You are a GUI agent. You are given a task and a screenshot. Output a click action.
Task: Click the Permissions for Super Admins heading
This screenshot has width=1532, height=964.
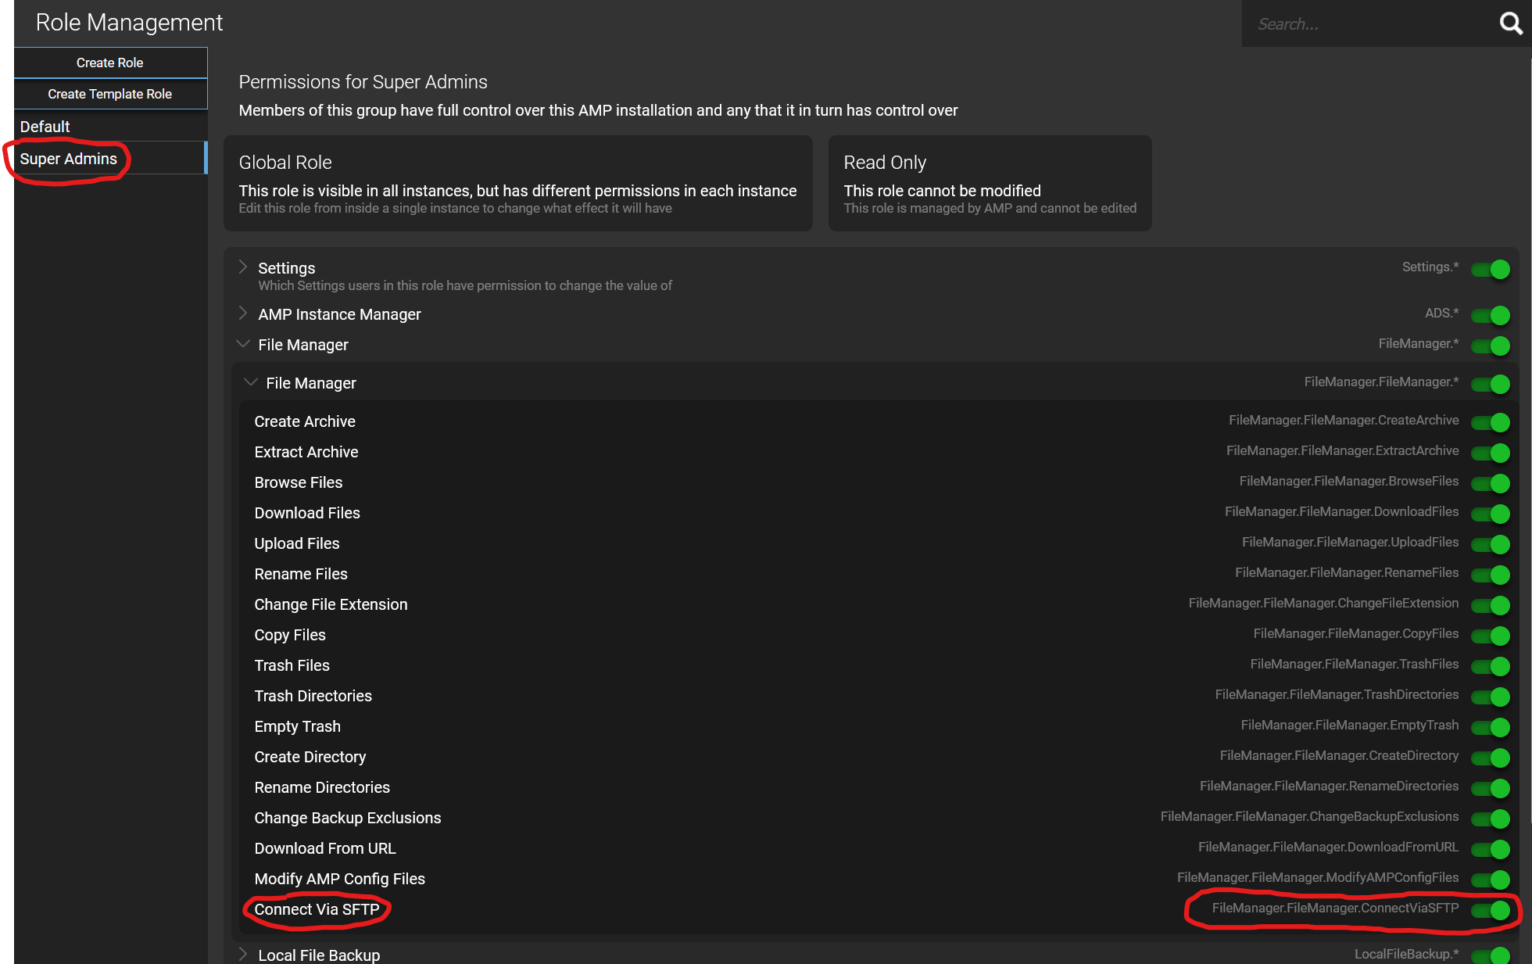[x=363, y=82]
